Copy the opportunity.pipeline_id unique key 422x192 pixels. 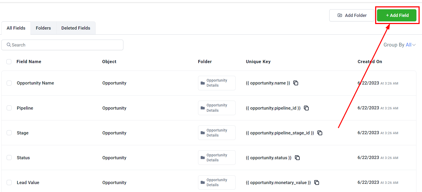306,108
